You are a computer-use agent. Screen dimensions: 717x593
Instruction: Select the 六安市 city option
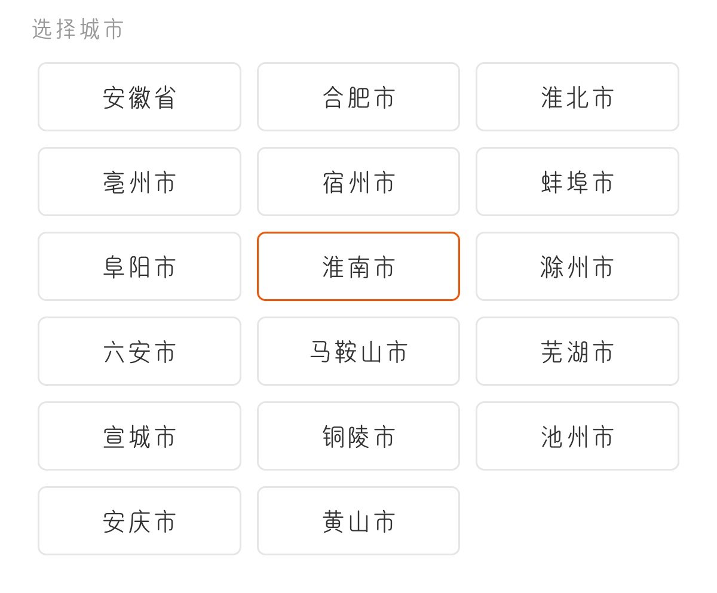click(x=139, y=351)
